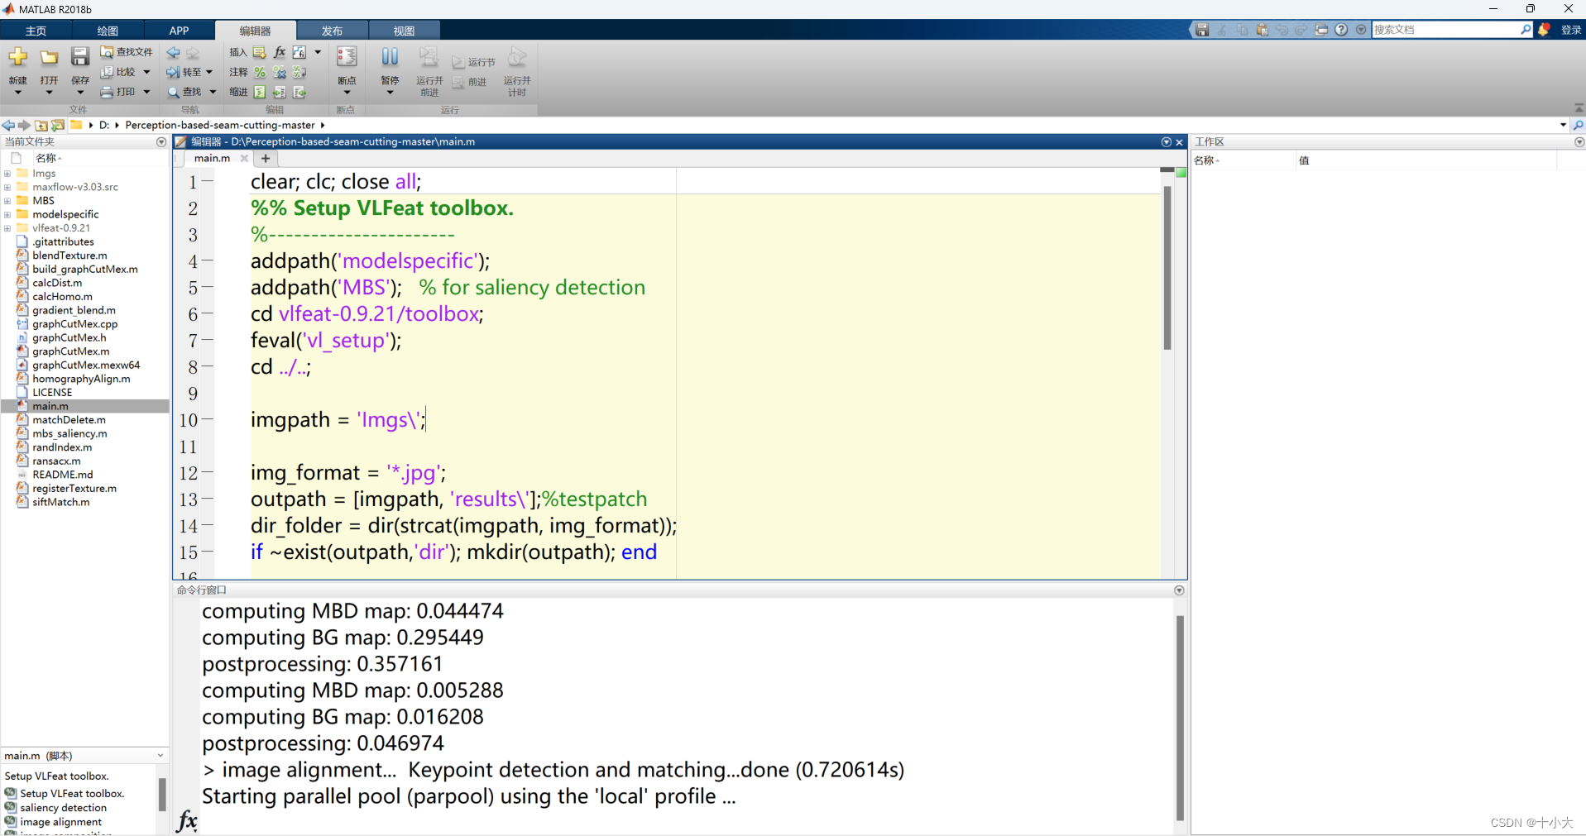Switch to the APP ribbon tab
Screen dimensions: 1586x836
click(x=179, y=31)
